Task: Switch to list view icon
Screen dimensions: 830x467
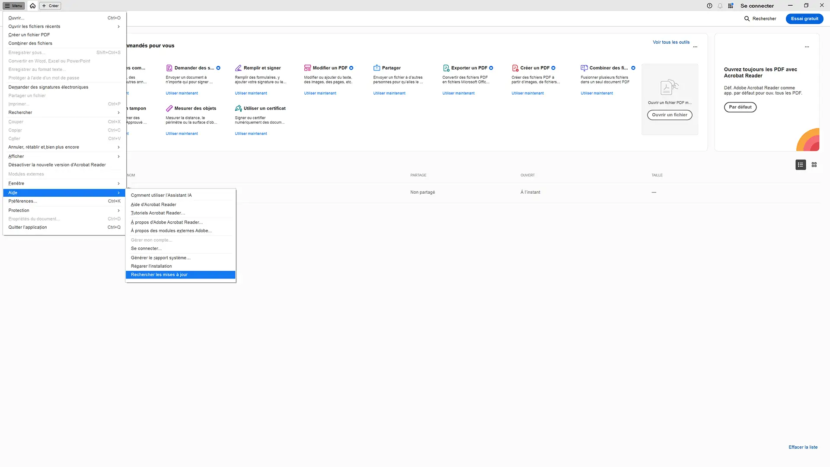Action: 801,165
